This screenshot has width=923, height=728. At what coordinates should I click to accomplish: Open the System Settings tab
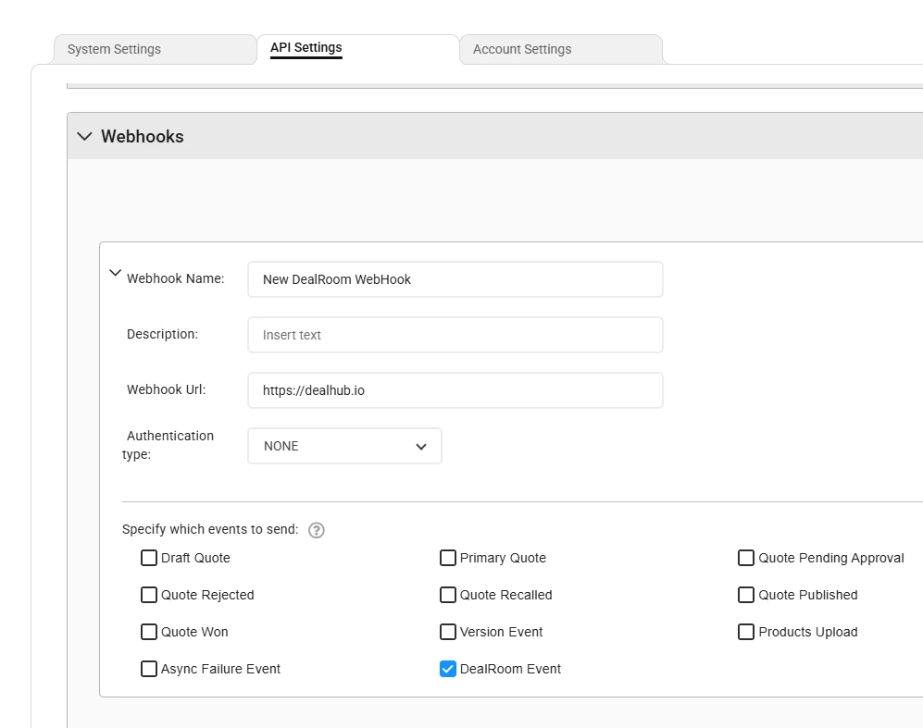point(156,49)
